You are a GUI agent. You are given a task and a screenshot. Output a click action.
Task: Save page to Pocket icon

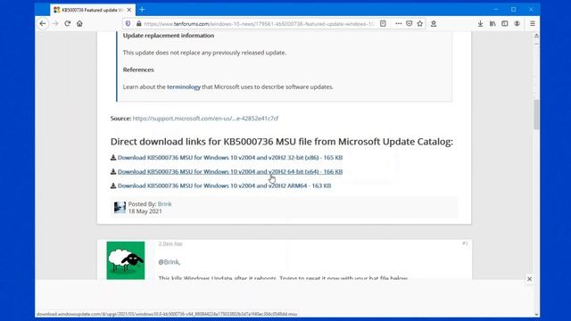[x=409, y=24]
